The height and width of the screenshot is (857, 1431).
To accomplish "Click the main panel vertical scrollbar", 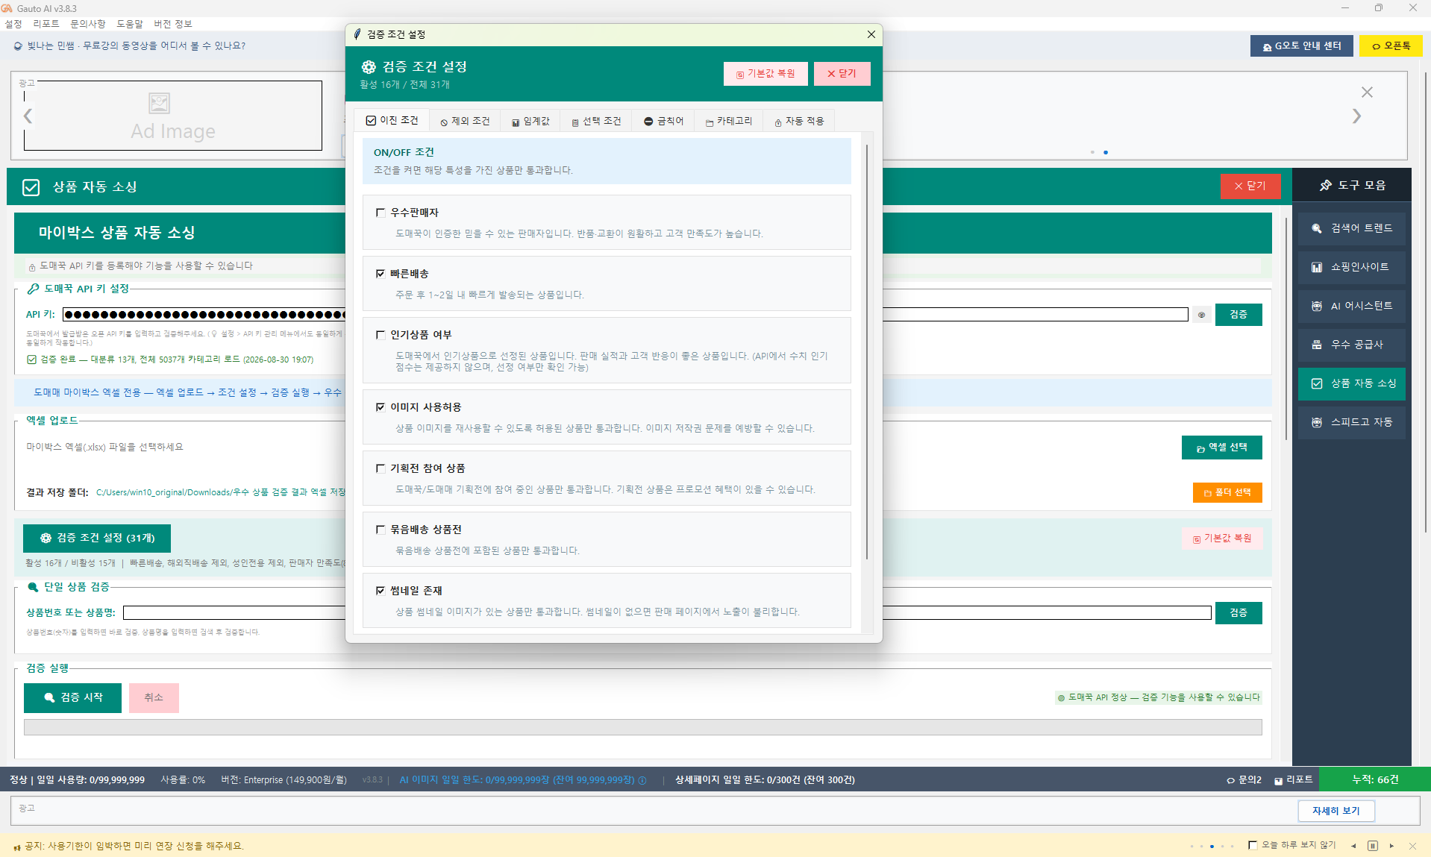I will point(1286,328).
